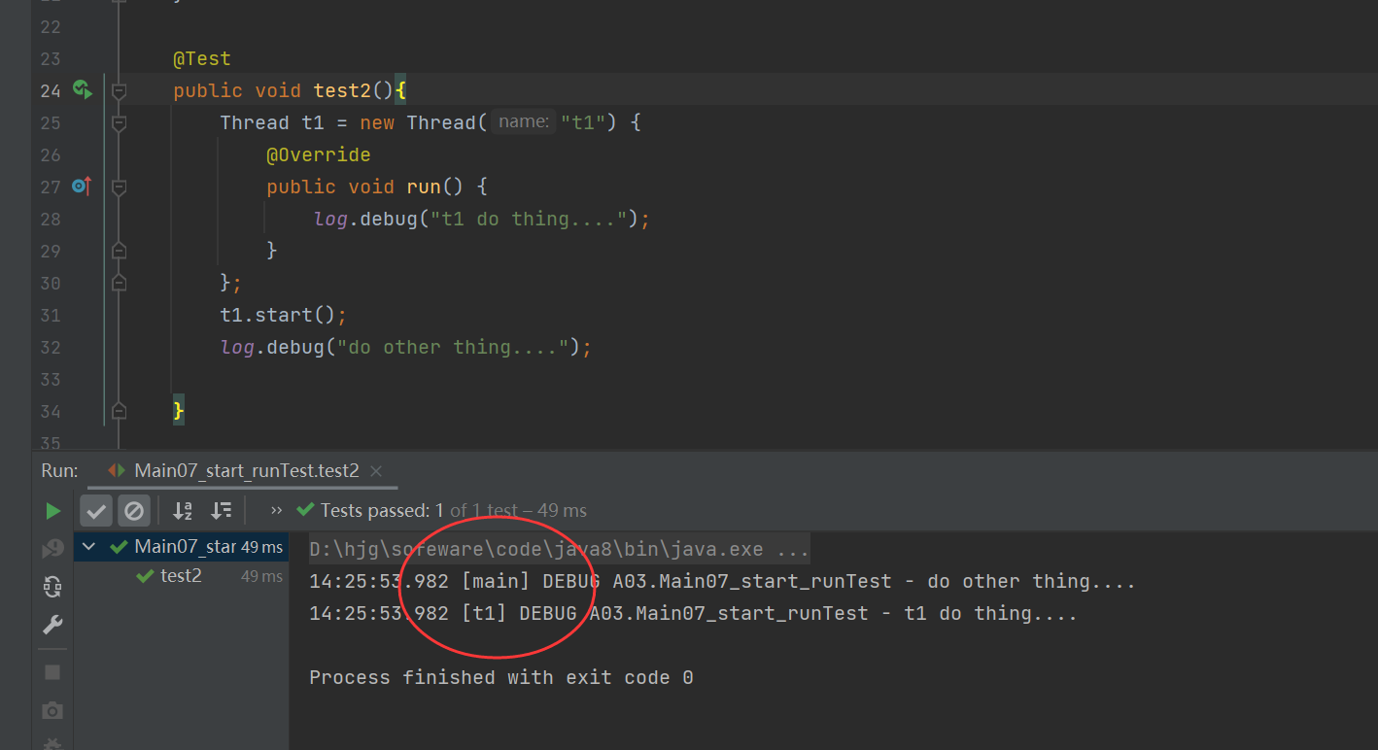
Task: Click the stop process square icon
Action: click(x=52, y=672)
